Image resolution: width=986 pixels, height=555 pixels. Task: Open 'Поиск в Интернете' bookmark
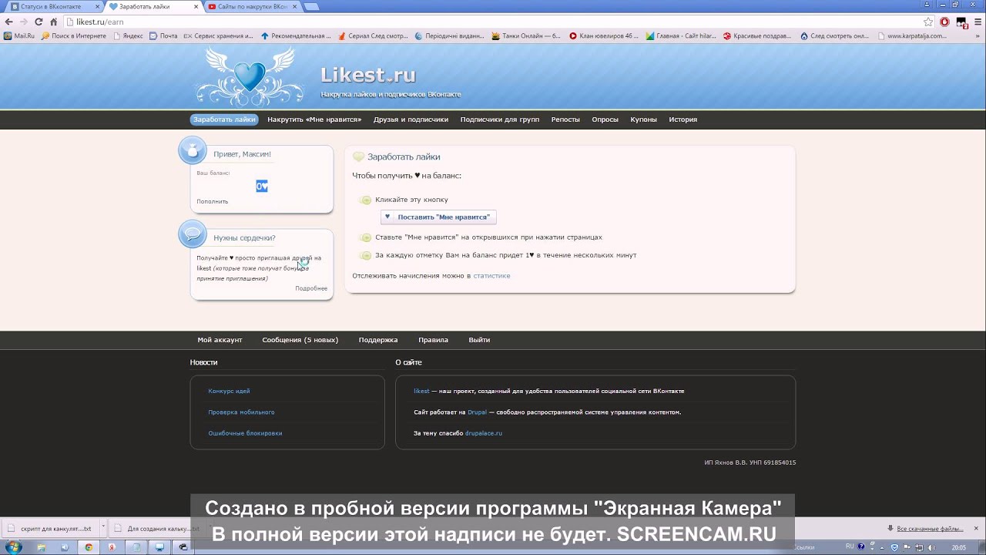pos(74,35)
